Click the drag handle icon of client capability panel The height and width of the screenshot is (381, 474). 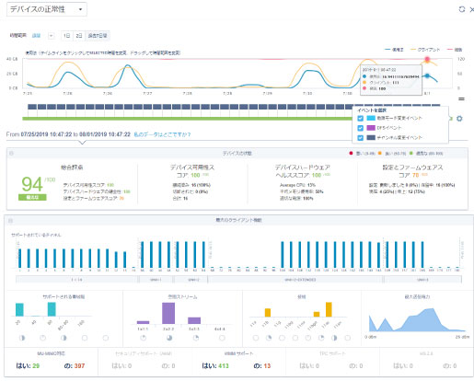pos(10,220)
